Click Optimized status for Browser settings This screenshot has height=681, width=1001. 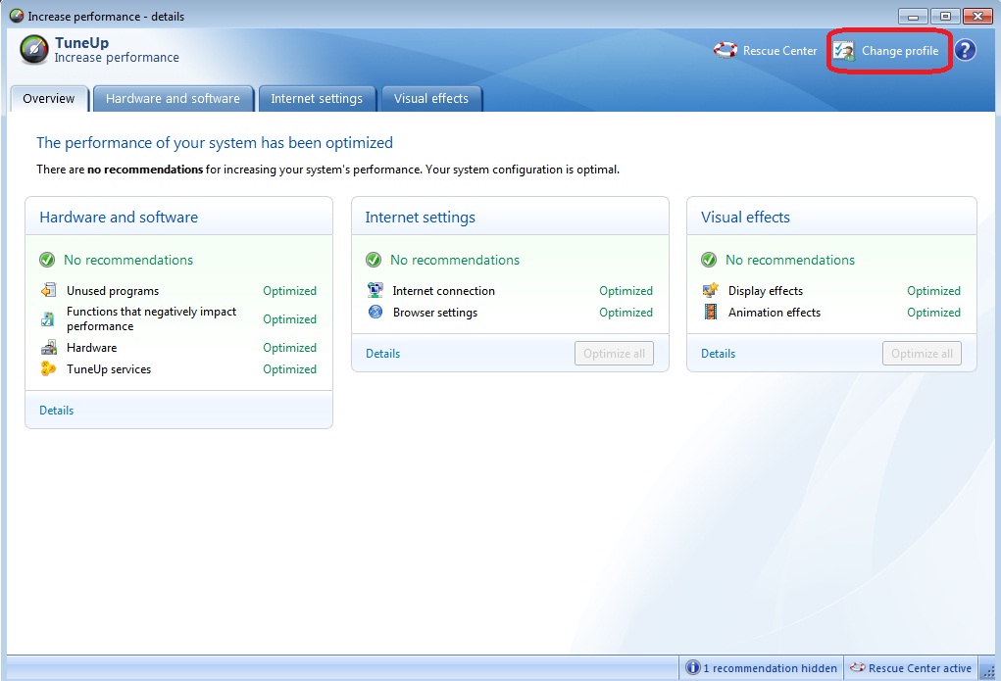tap(626, 313)
